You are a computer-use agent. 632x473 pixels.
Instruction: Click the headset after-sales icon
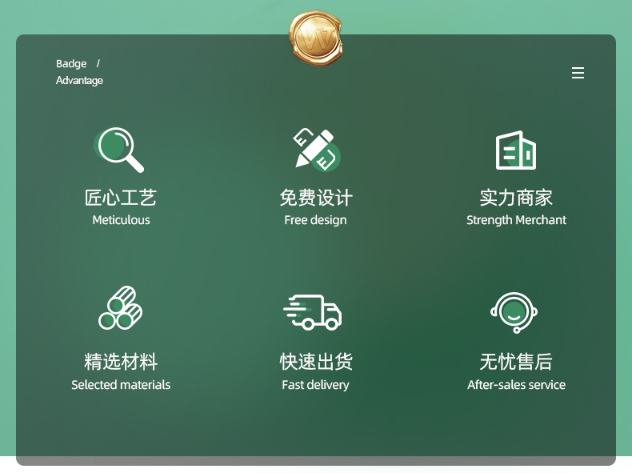tap(514, 312)
